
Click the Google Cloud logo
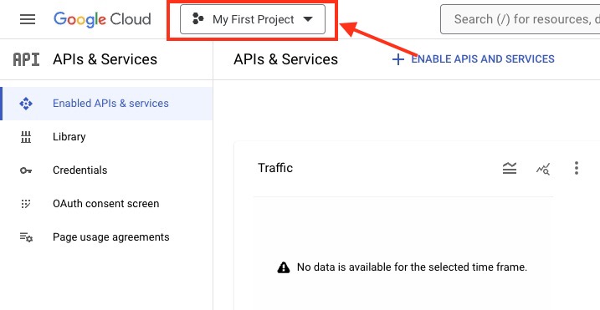click(x=102, y=19)
